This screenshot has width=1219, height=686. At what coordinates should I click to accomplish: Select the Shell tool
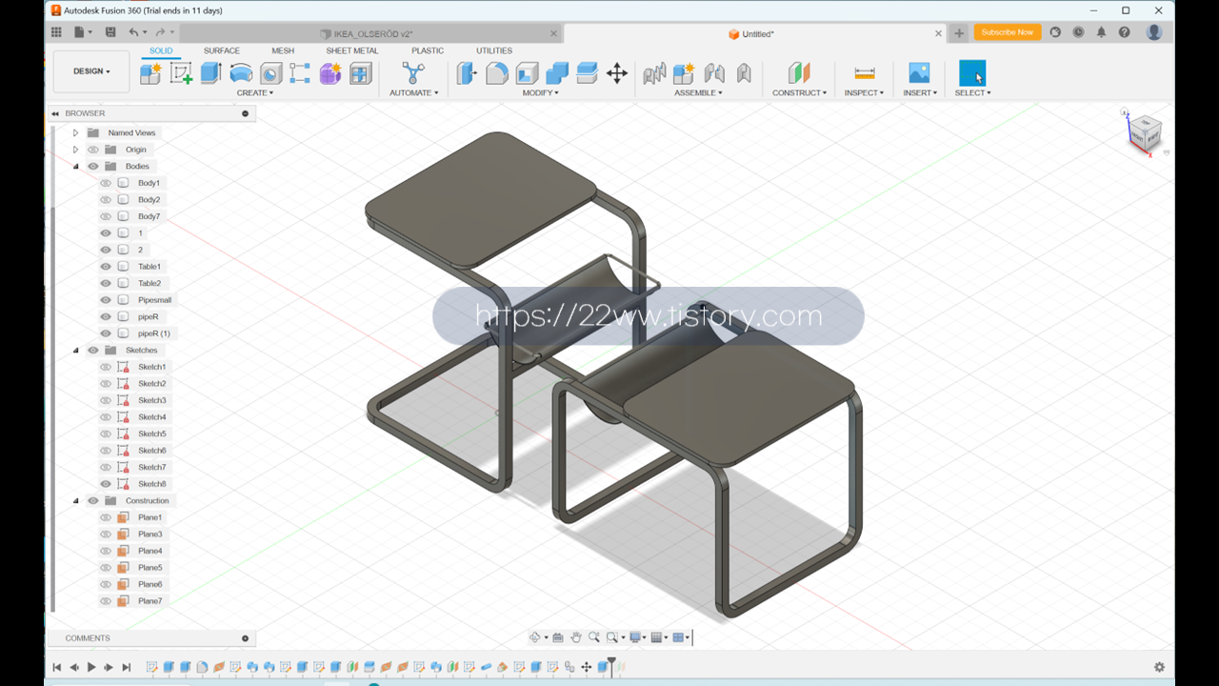[x=527, y=73]
